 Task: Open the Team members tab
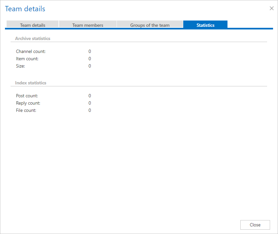tap(87, 25)
